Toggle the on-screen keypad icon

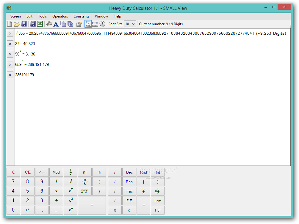coord(95,24)
